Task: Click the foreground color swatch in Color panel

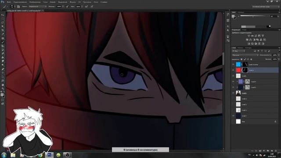Action: (233, 16)
